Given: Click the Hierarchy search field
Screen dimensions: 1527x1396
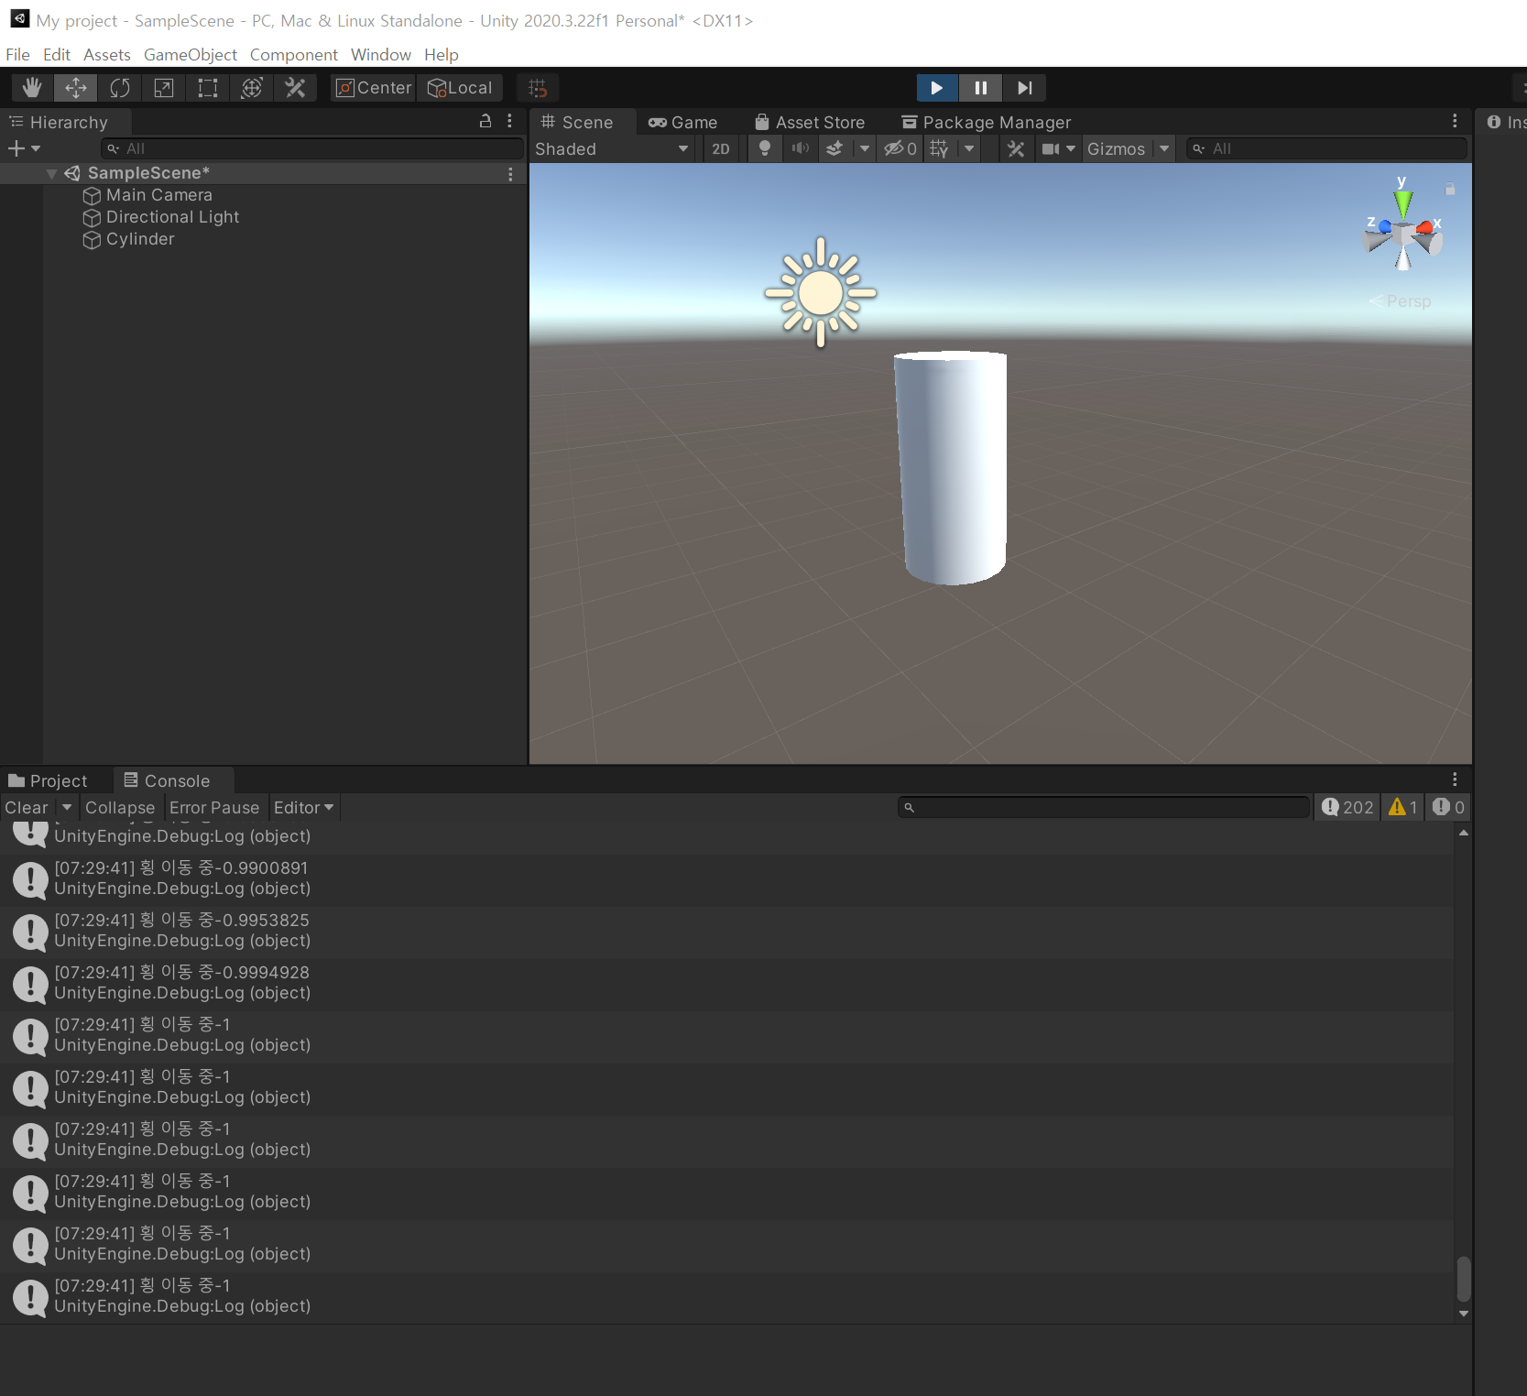Looking at the screenshot, I should click(311, 148).
